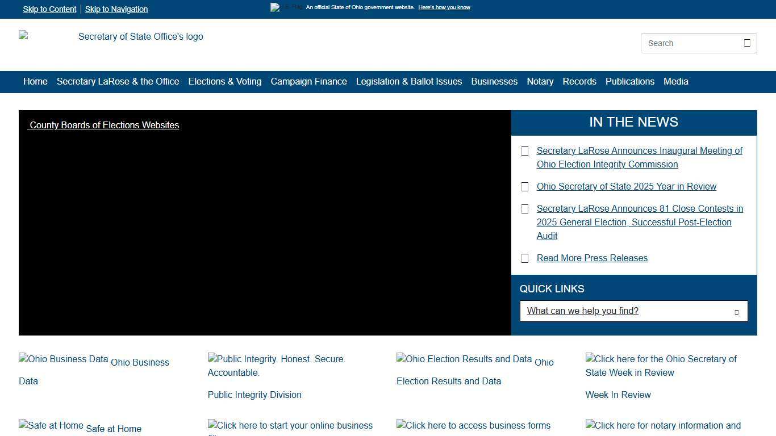Check the box beside 2025 Year in Review

click(524, 186)
